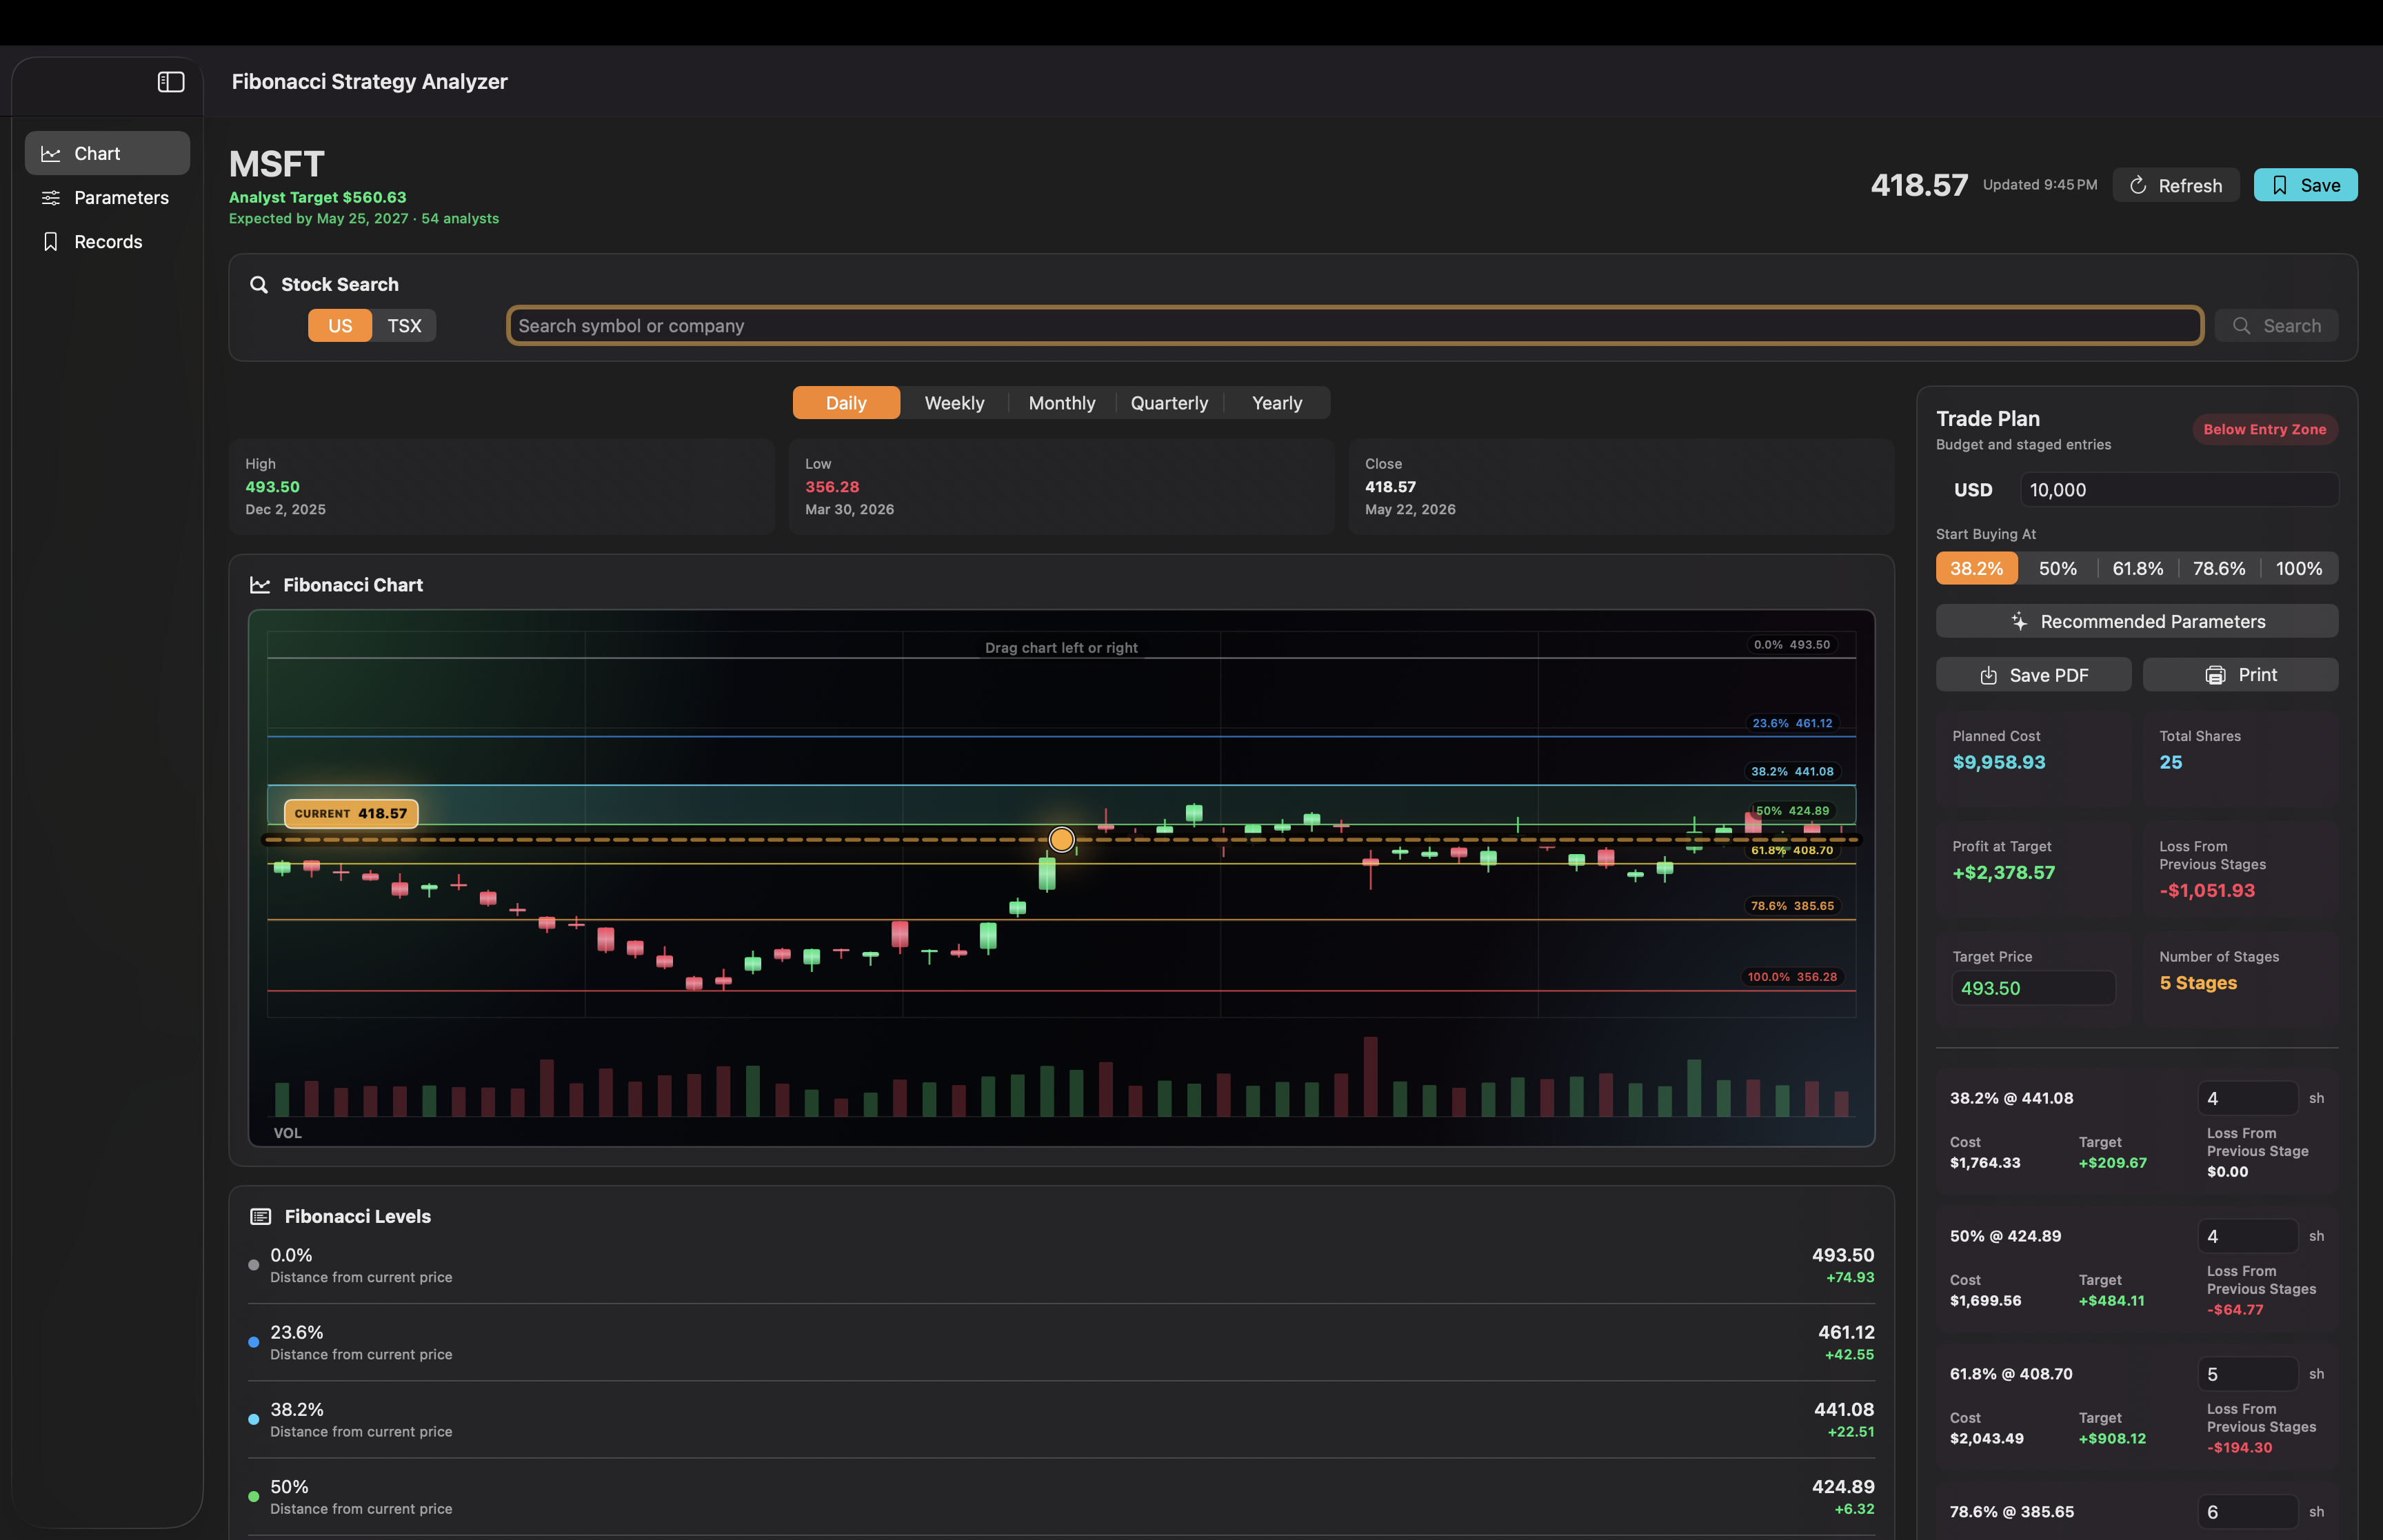2383x1540 pixels.
Task: Edit the Target Price 493.50 field
Action: pos(2033,988)
